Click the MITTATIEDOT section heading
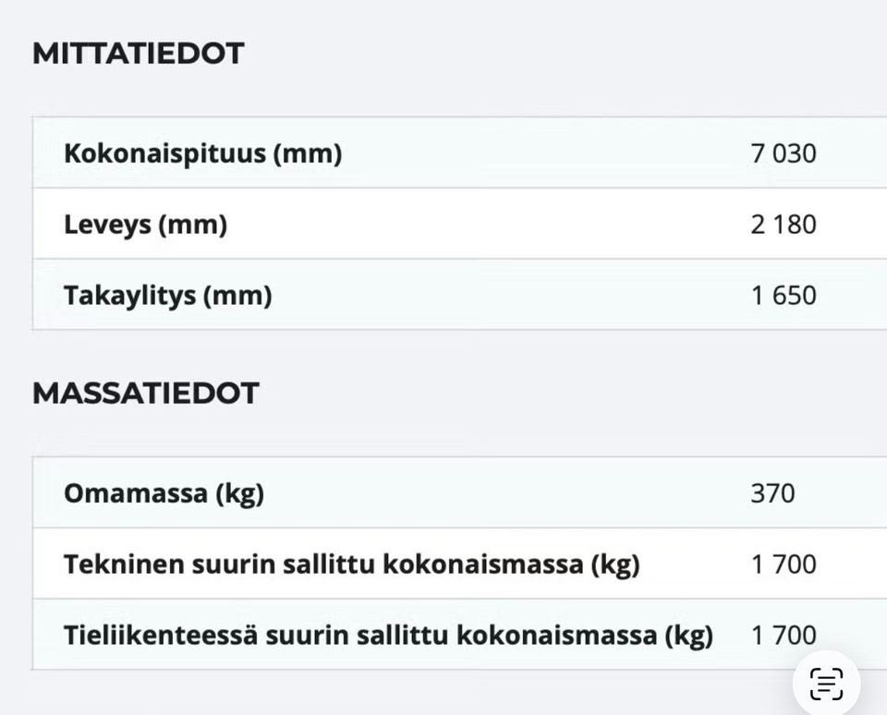This screenshot has width=887, height=715. (x=138, y=54)
